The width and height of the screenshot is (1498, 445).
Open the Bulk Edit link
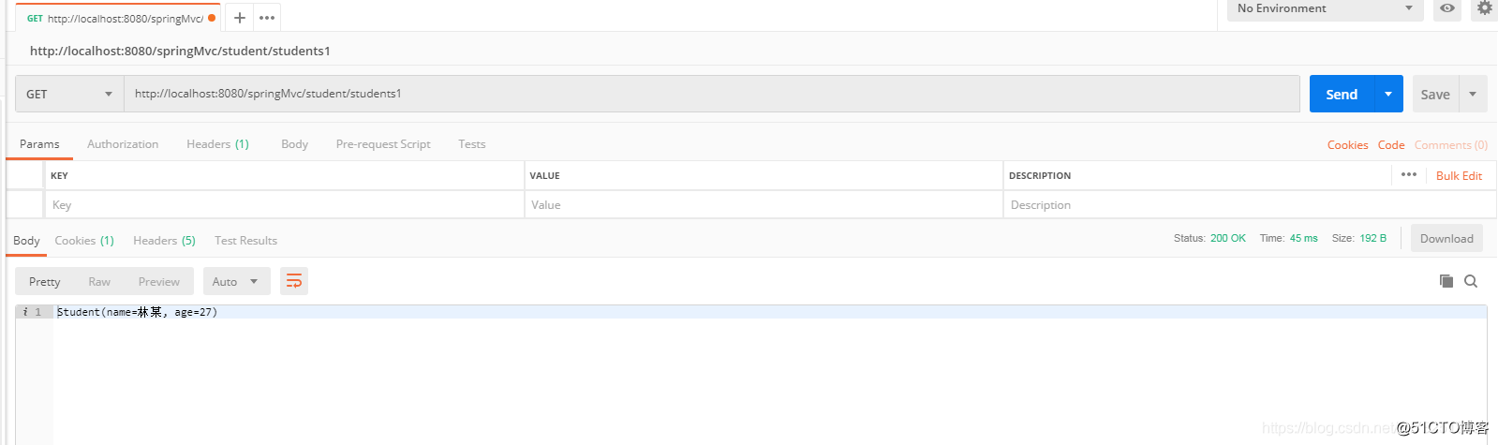[1459, 176]
